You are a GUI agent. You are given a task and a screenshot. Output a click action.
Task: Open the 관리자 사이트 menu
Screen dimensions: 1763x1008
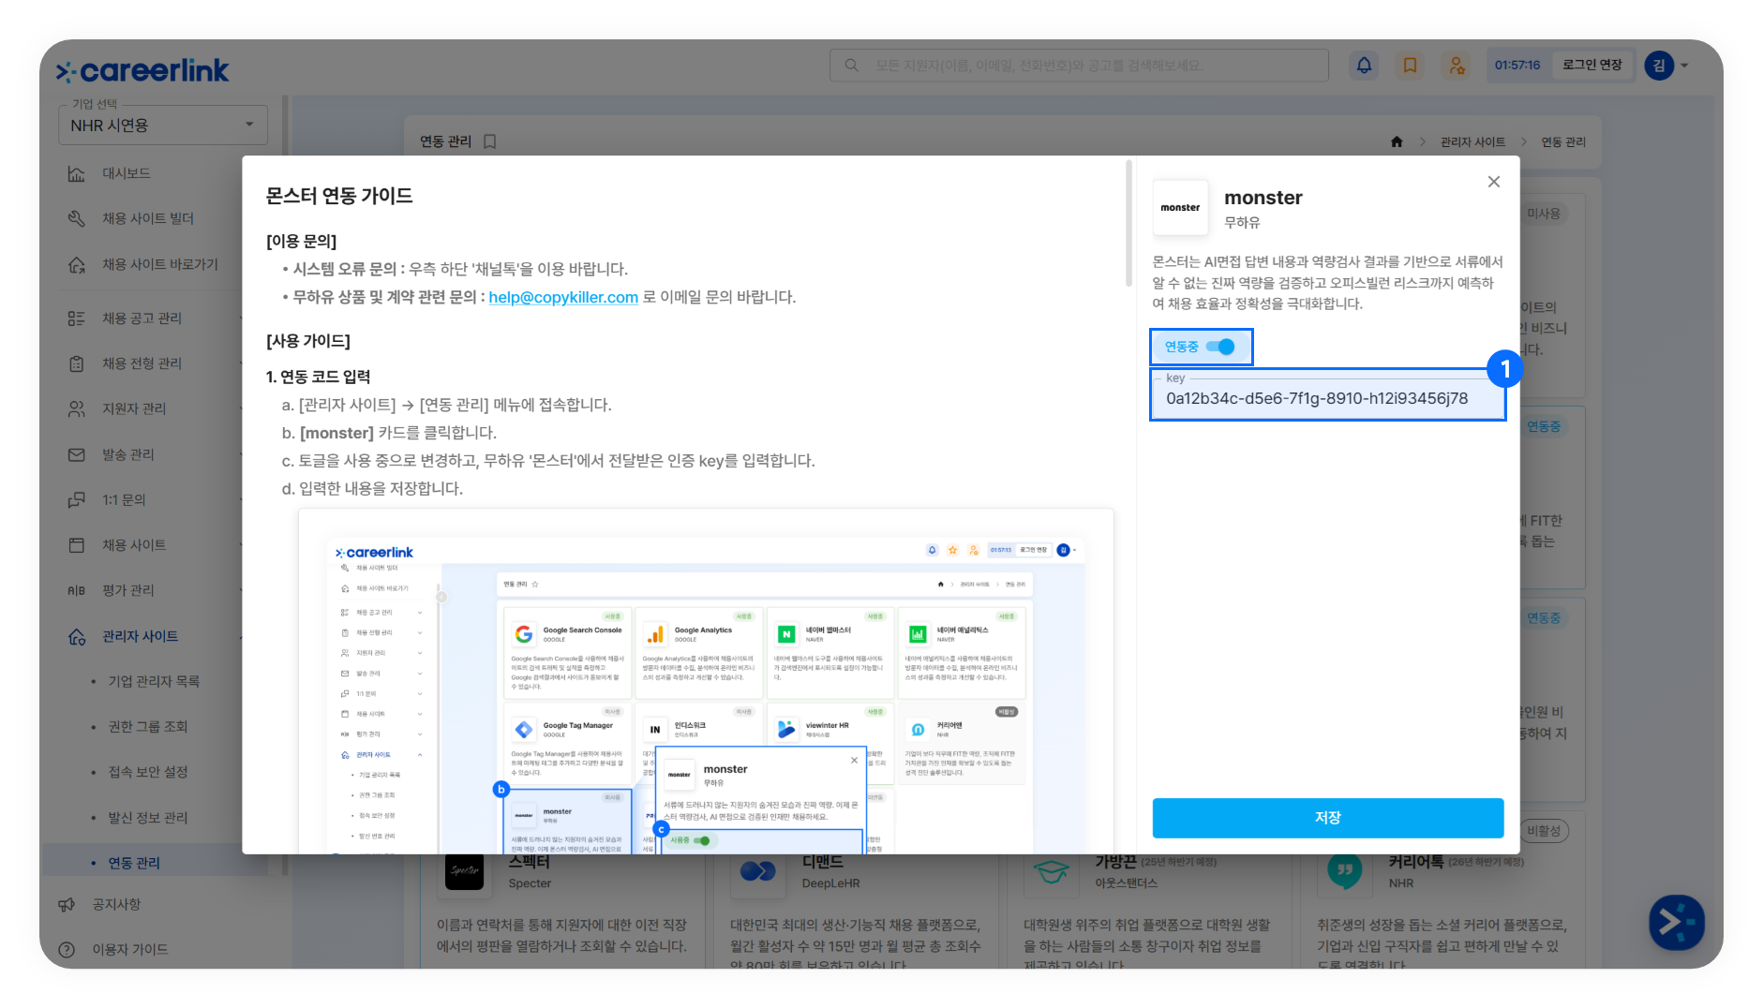140,636
